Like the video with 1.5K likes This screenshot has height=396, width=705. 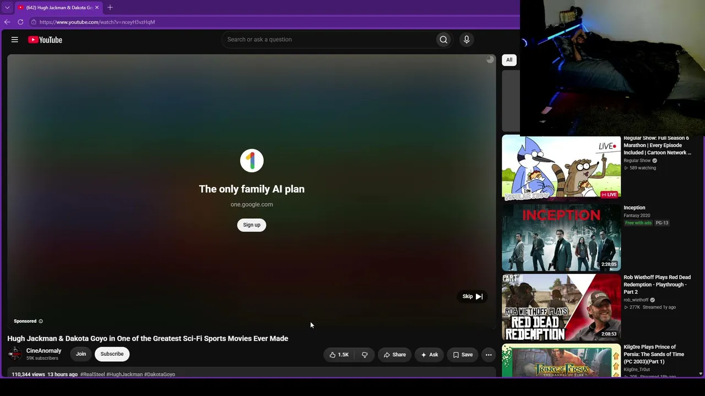(x=339, y=355)
